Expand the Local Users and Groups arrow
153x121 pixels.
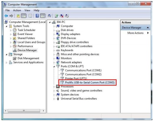click(x=11, y=42)
